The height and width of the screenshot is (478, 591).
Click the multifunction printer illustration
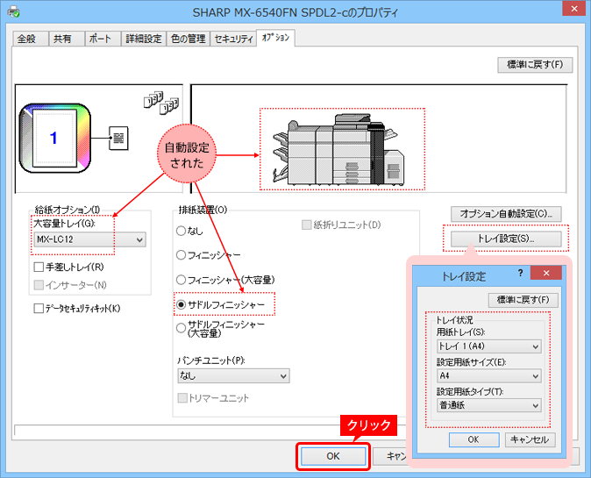(x=342, y=148)
